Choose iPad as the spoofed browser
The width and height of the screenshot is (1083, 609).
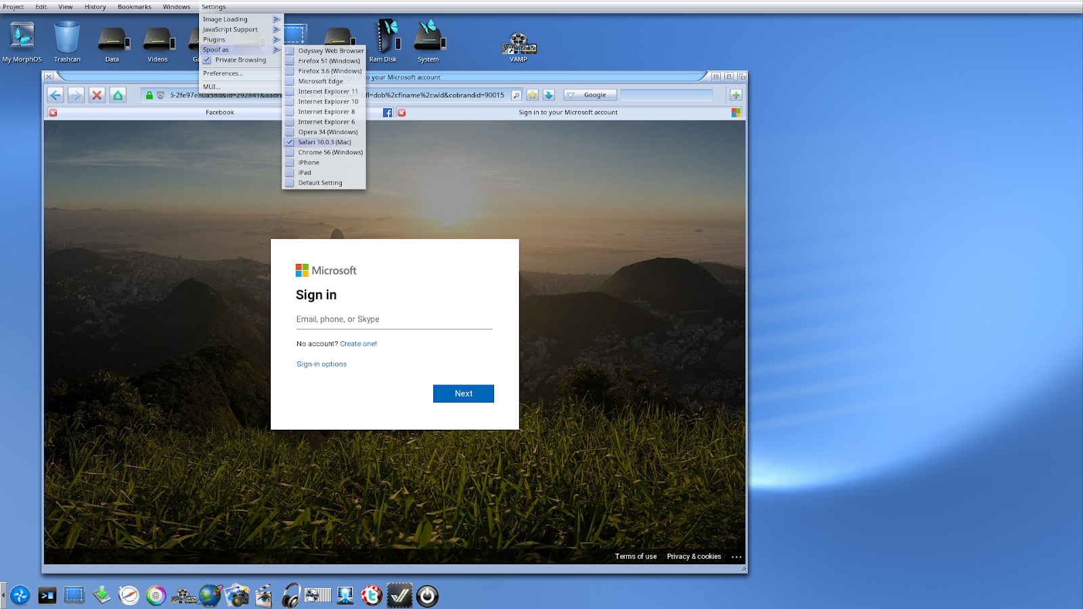tap(324, 173)
